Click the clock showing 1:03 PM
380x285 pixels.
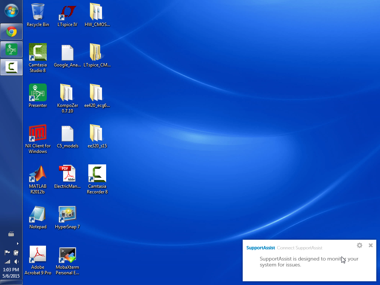(x=11, y=270)
